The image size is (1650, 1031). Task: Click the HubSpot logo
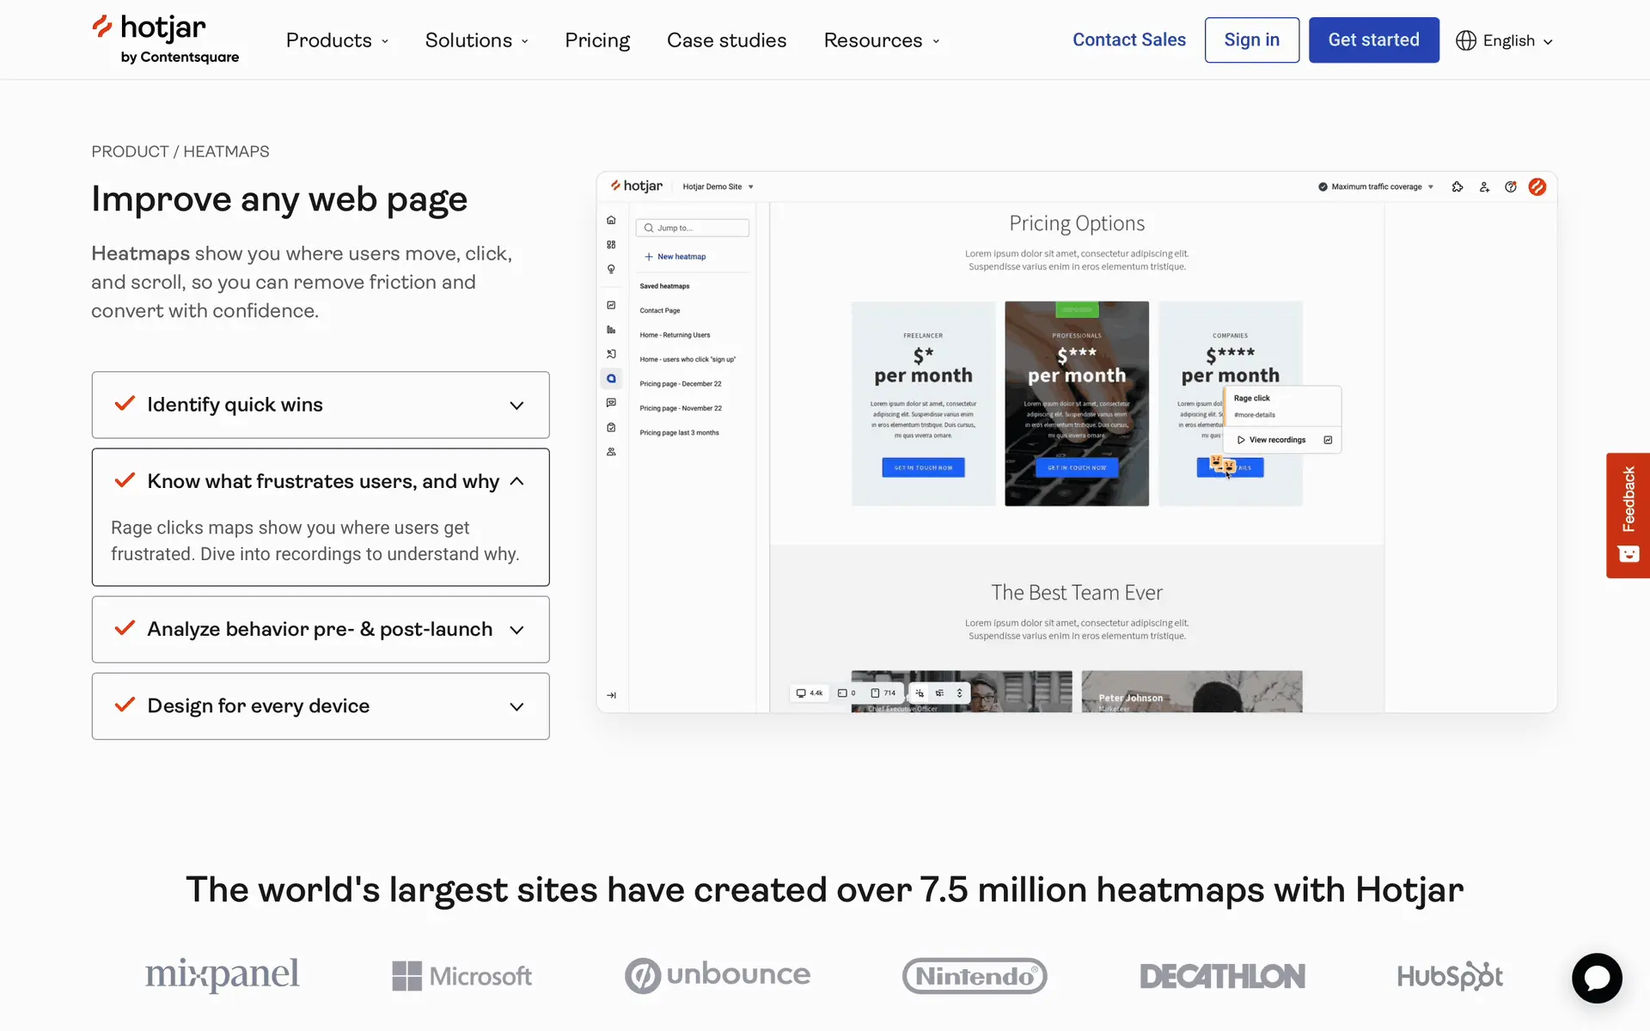tap(1450, 976)
